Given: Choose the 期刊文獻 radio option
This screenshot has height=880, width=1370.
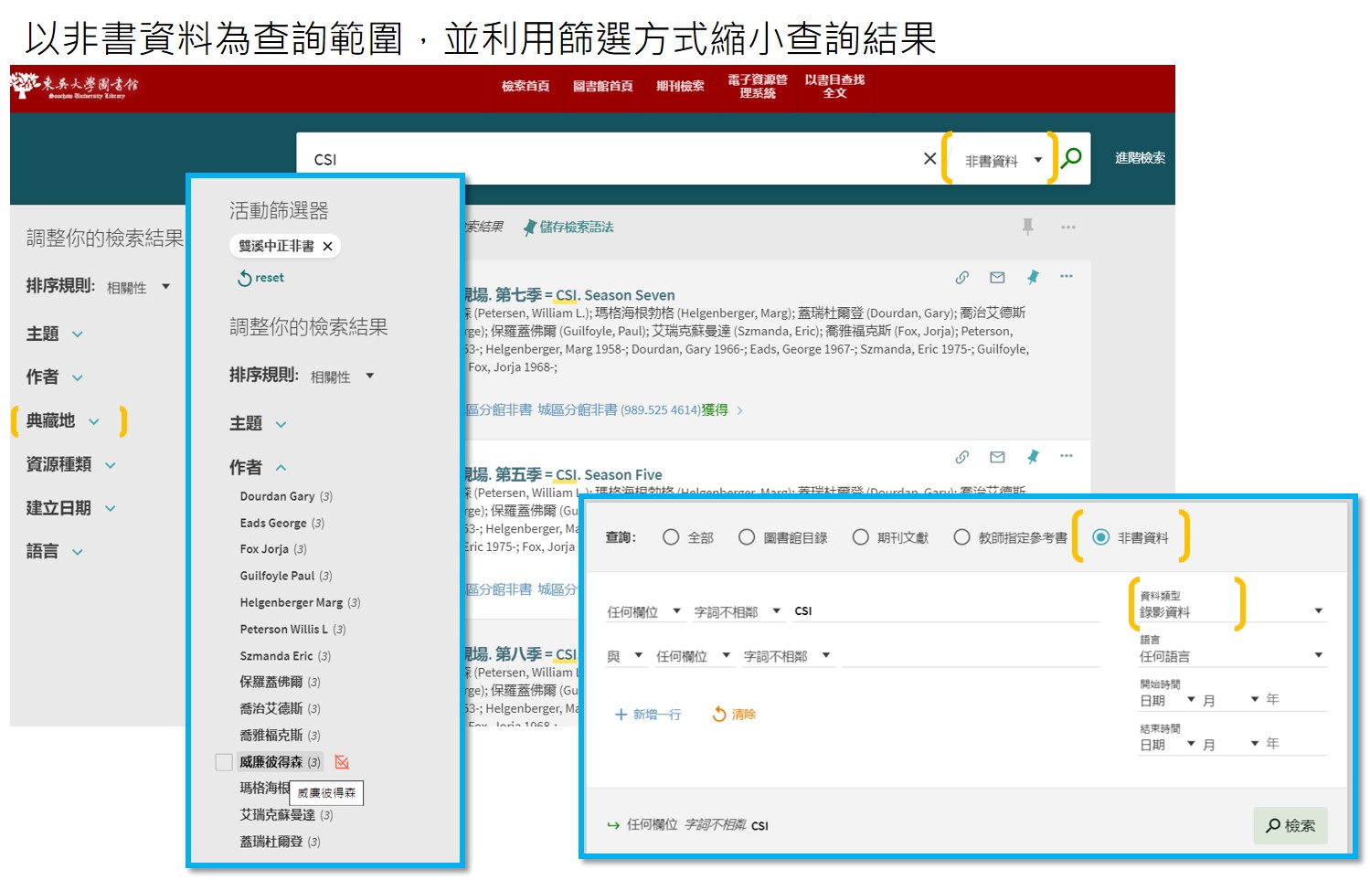Looking at the screenshot, I should point(860,537).
